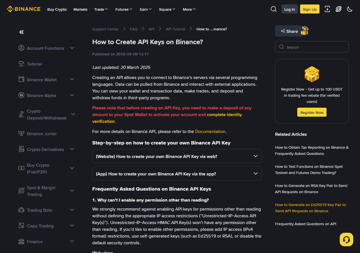Click the Binance Alpha icon
Screen dimensions: 360x253
point(21,95)
